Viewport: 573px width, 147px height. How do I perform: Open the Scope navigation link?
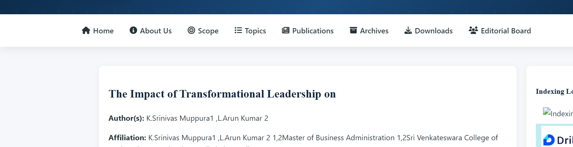203,31
